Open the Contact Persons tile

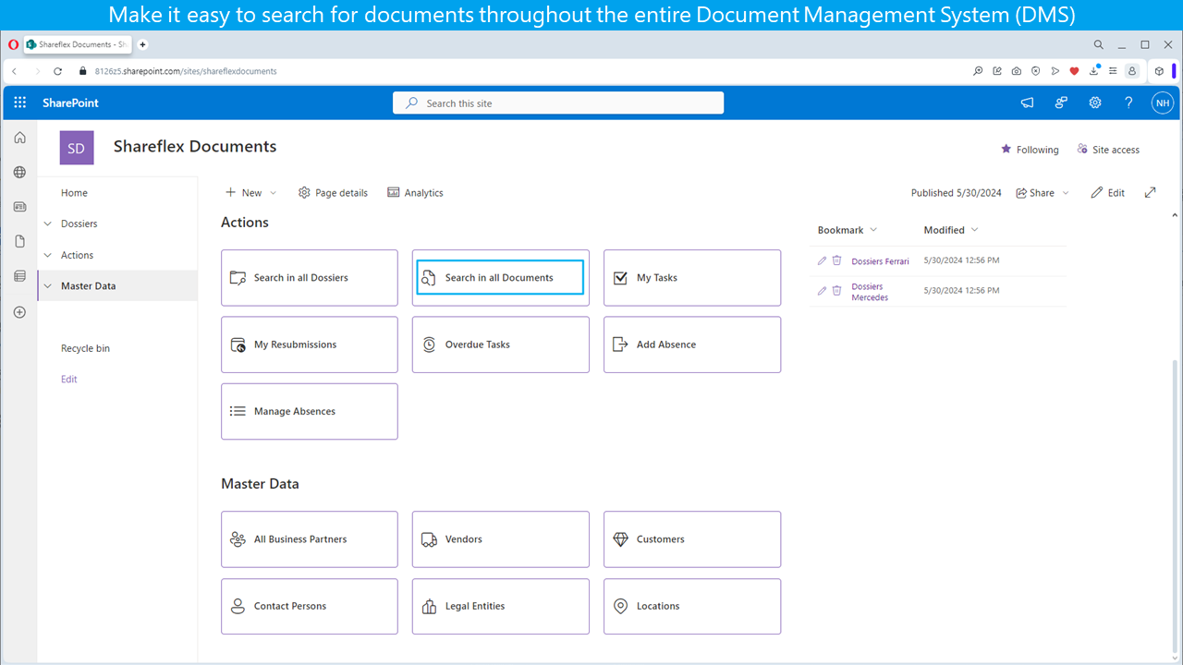click(x=310, y=607)
